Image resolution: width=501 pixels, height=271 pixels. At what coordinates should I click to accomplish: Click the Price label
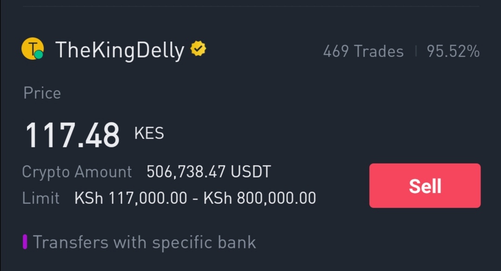[42, 93]
